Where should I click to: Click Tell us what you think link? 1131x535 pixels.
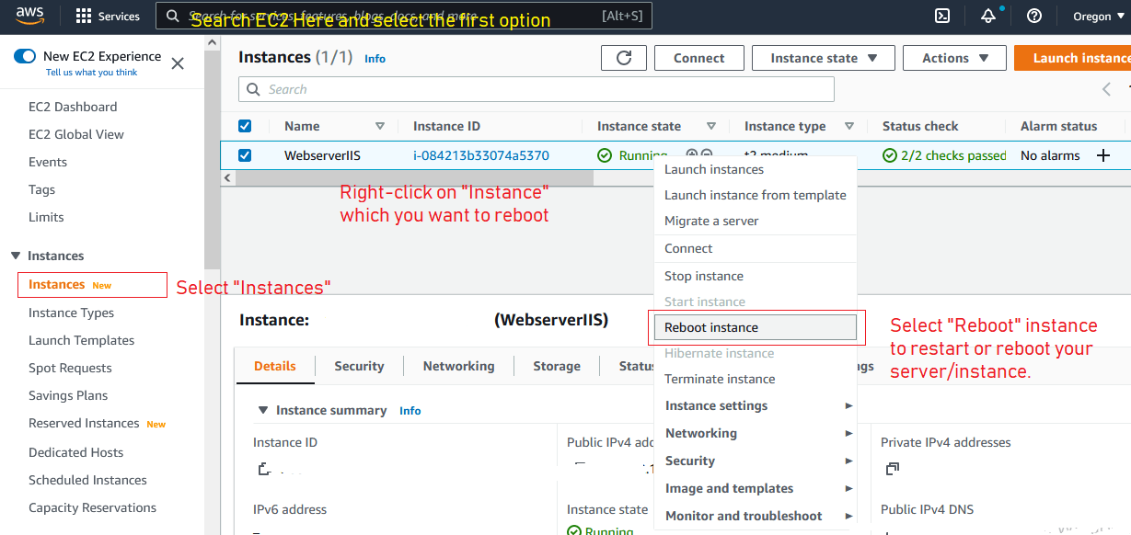click(x=92, y=73)
